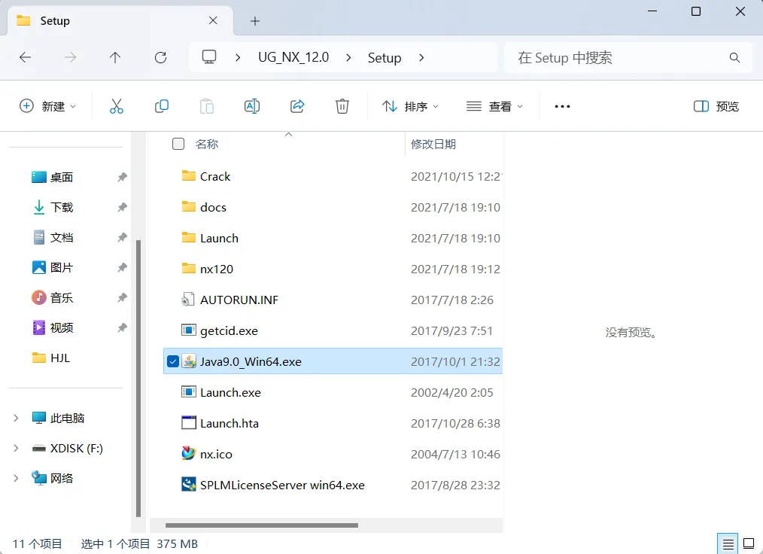Screen dimensions: 763x554
Task: Select the docs folder row
Action: coord(333,207)
